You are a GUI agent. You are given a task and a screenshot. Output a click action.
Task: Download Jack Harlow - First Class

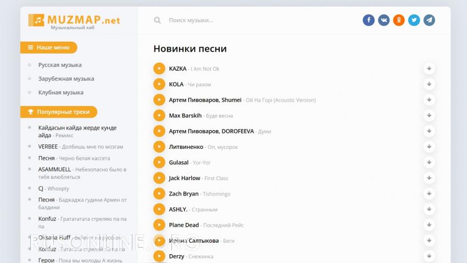429,178
